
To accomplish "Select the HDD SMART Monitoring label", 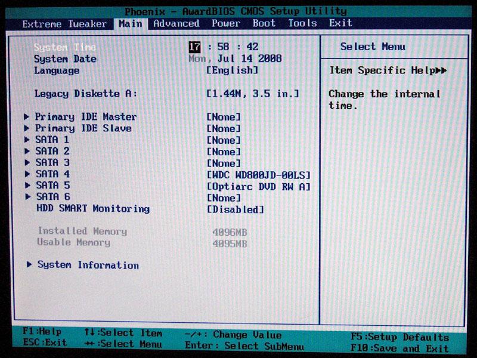I will tap(93, 208).
